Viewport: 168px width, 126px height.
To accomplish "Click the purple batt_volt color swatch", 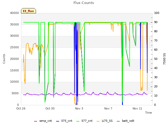I will (118, 121).
